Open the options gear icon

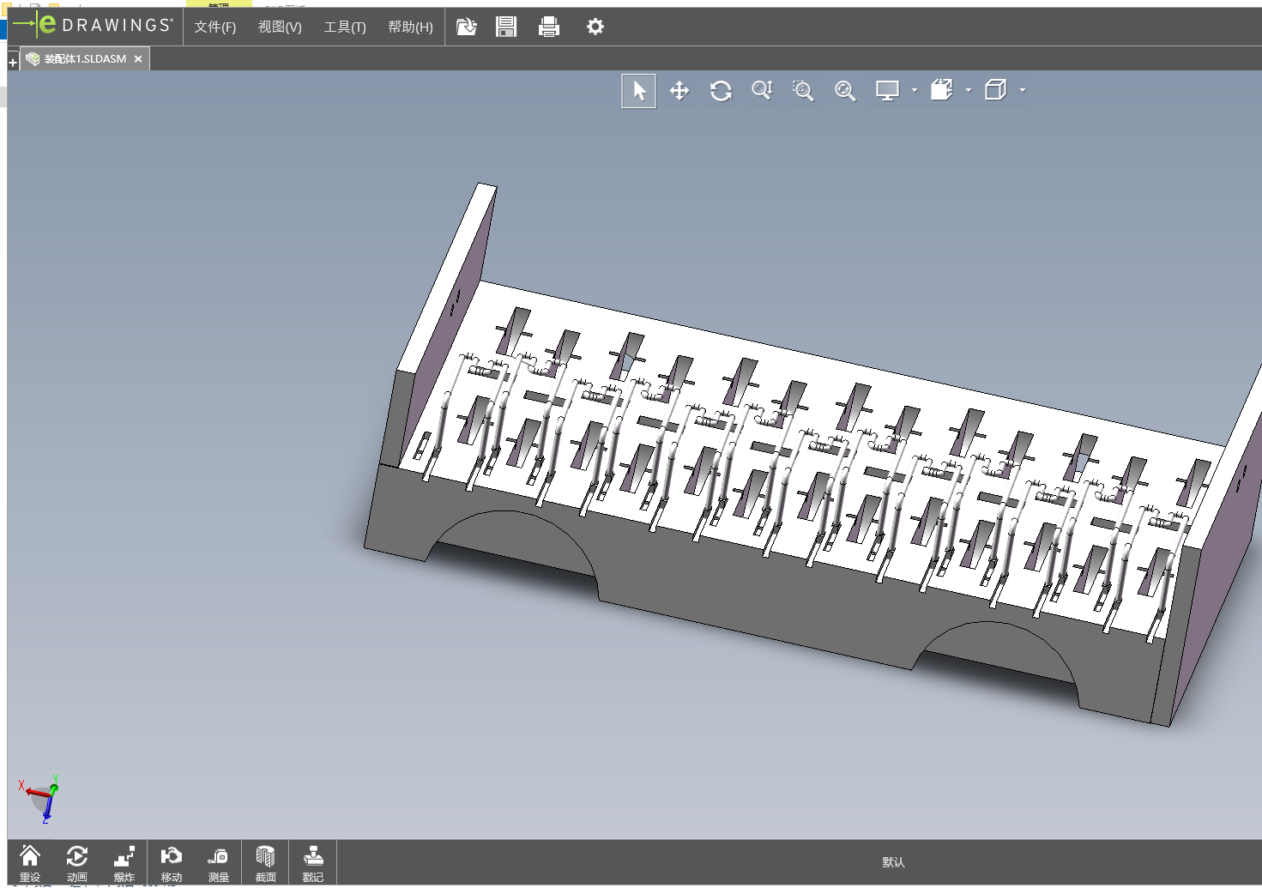(595, 27)
